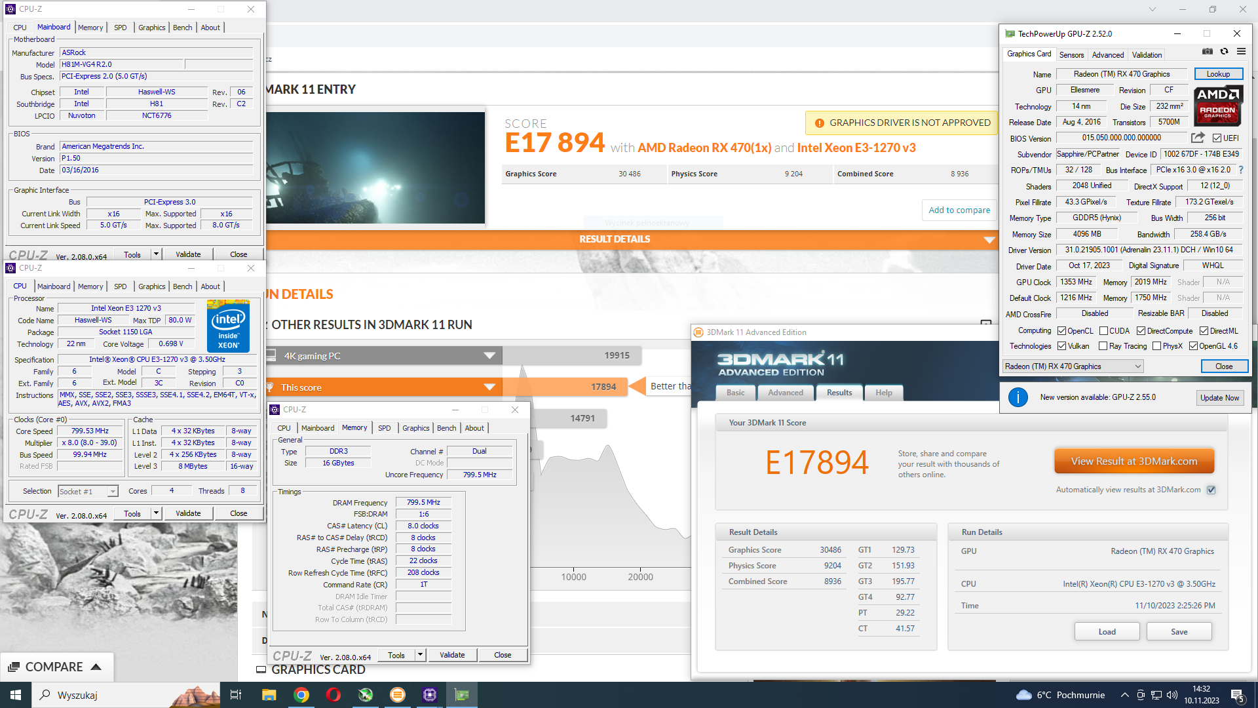This screenshot has height=708, width=1258.
Task: Open Tools dropdown arrow in Mainboard CPU-Z
Action: coord(156,254)
